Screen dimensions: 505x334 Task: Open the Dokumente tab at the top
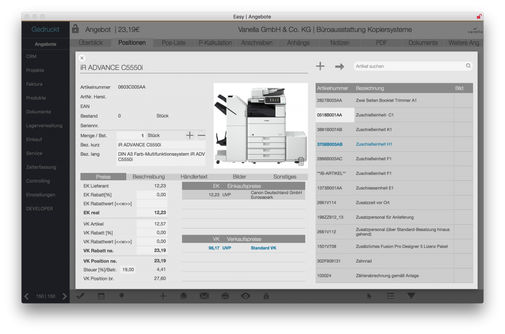click(423, 43)
